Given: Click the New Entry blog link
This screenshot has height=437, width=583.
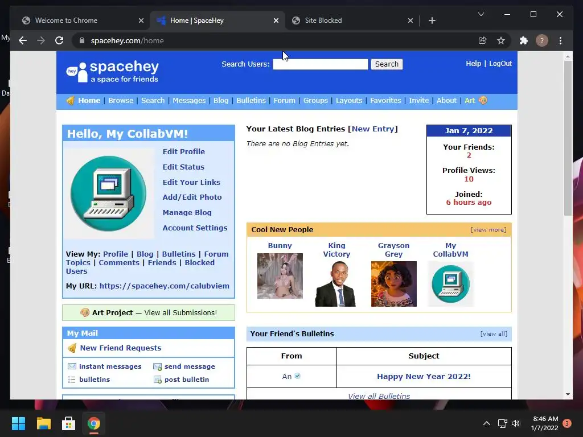Looking at the screenshot, I should point(373,129).
